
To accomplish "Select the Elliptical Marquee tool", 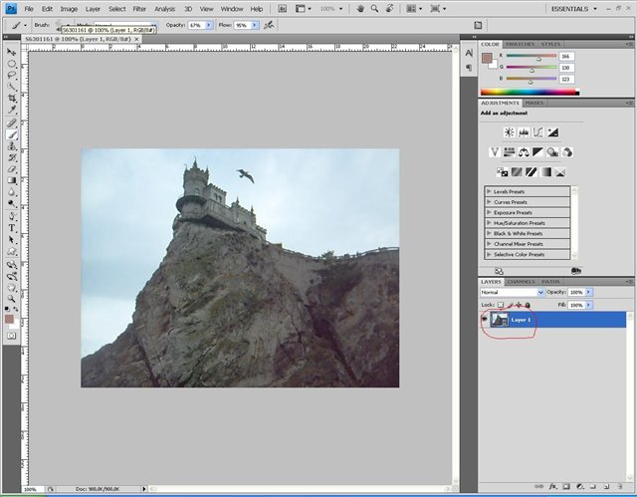I will click(x=11, y=64).
